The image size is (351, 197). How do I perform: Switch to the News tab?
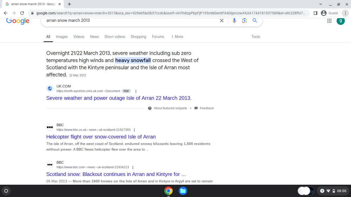(94, 37)
